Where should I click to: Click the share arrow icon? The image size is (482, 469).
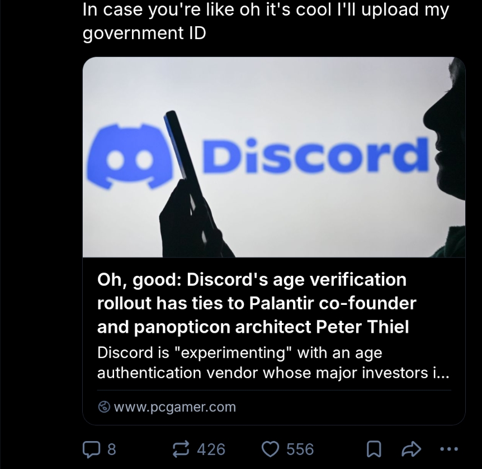(411, 449)
